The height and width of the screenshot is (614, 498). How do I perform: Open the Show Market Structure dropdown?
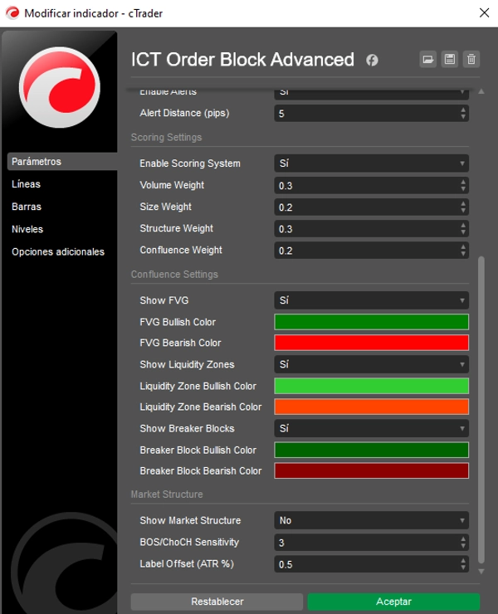(x=371, y=520)
